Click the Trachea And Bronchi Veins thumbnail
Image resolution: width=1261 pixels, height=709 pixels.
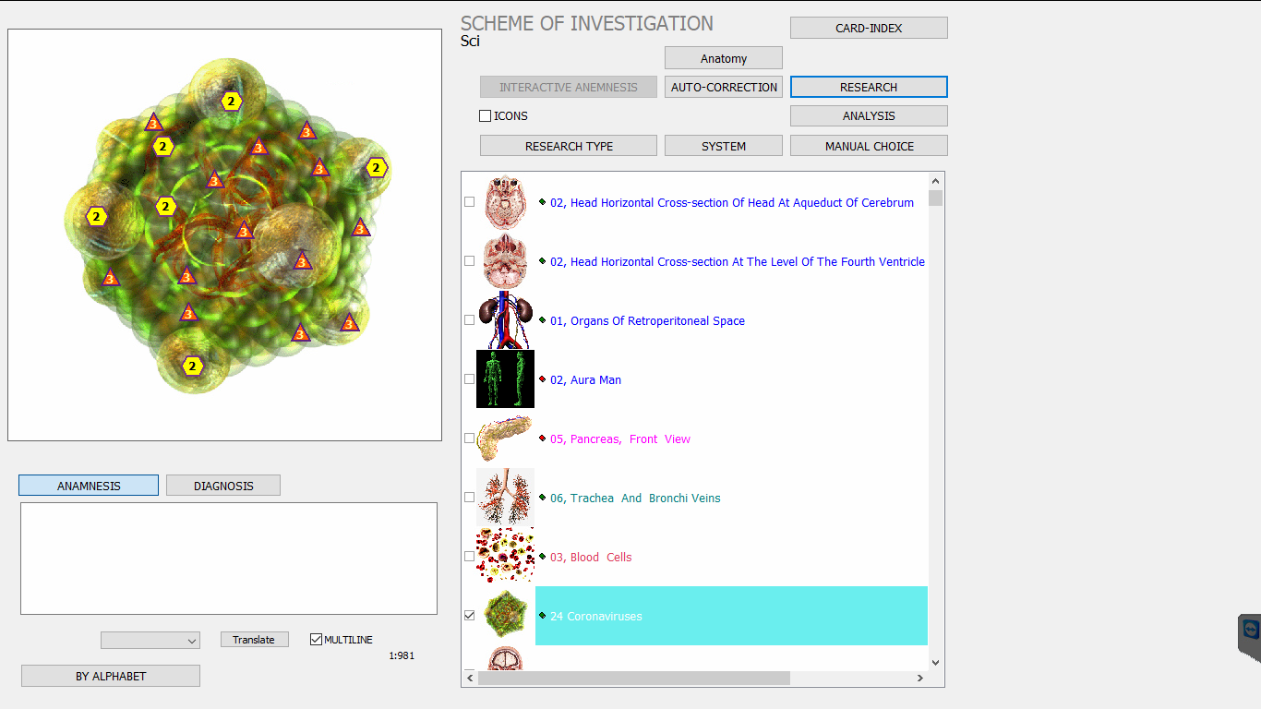[505, 498]
